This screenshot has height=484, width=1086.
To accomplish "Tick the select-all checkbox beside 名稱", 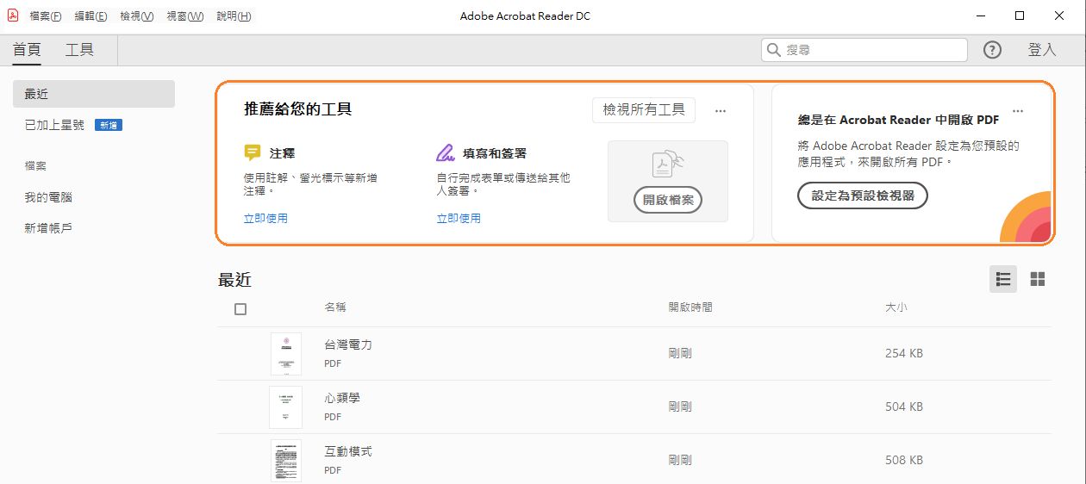I will 240,309.
